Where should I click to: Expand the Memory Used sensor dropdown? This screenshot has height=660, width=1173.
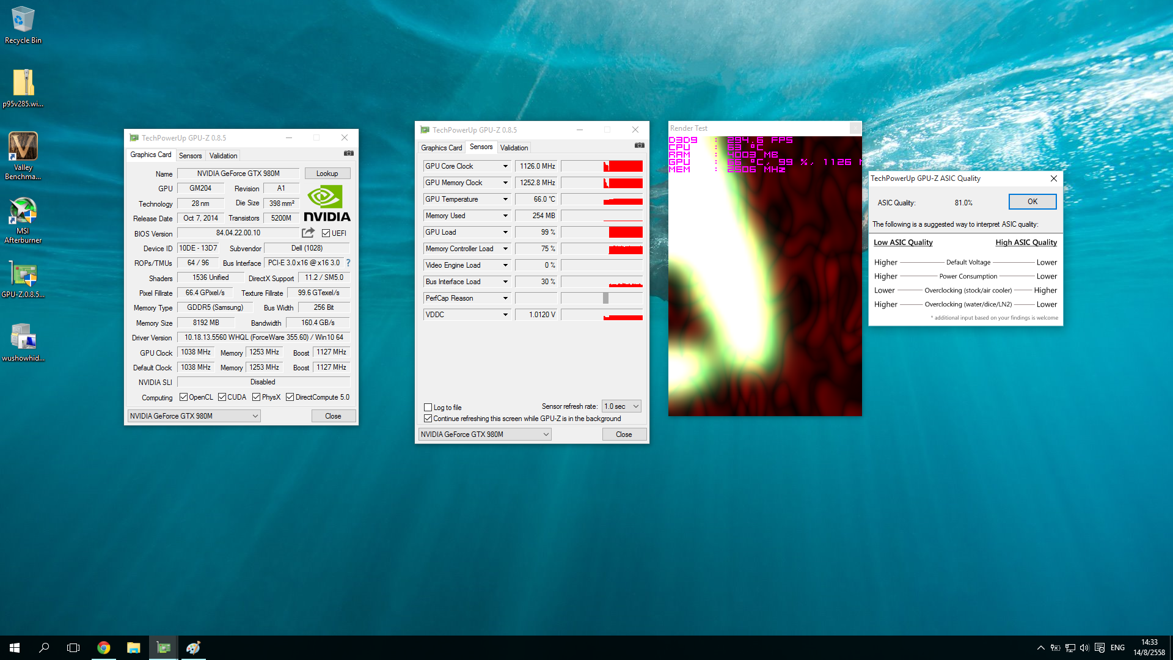[x=505, y=216]
